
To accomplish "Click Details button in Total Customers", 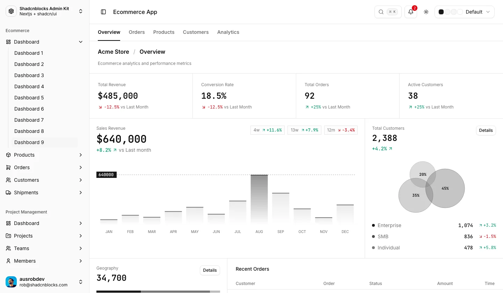I will 486,130.
